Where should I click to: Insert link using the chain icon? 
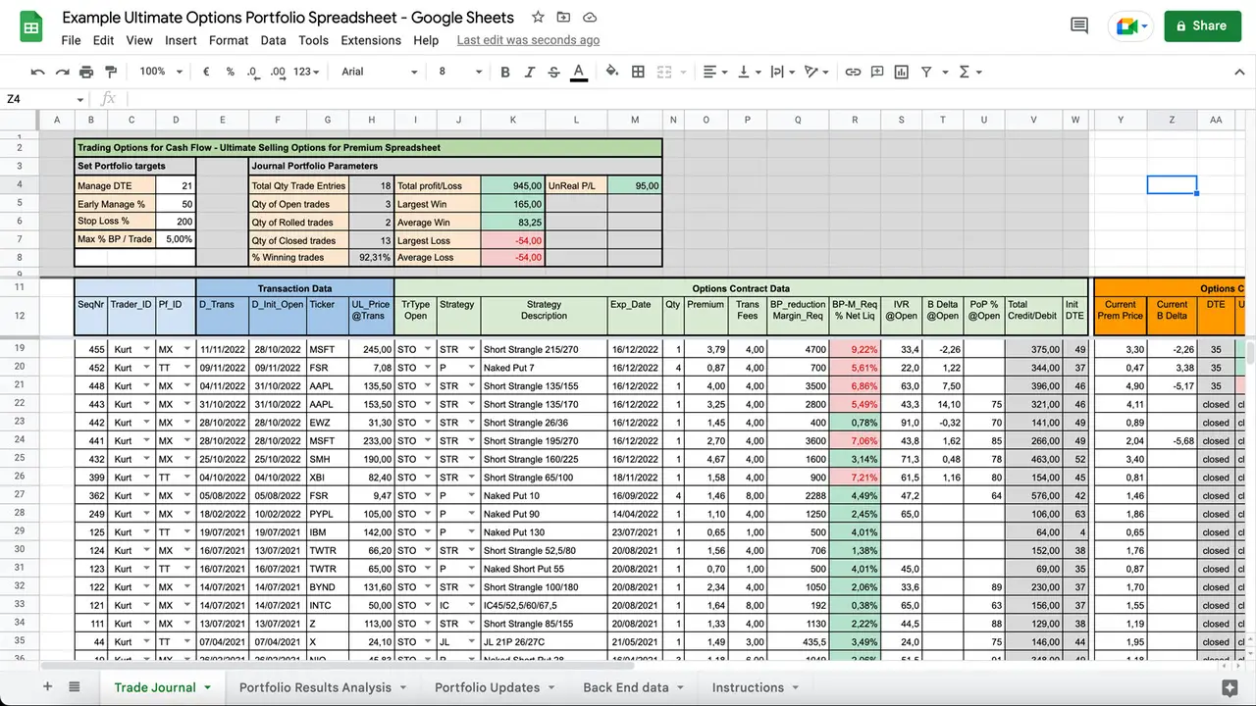[853, 72]
